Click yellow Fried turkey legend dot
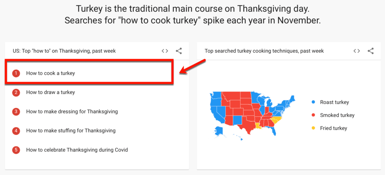Image resolution: width=385 pixels, height=175 pixels. tap(313, 128)
